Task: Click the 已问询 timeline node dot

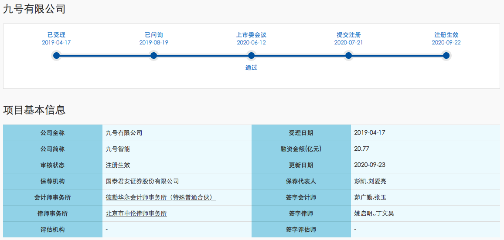Action: [153, 56]
